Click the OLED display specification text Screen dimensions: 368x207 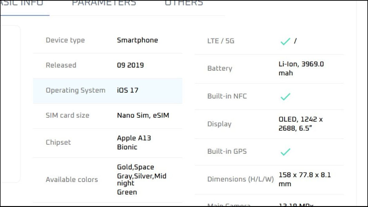click(301, 124)
